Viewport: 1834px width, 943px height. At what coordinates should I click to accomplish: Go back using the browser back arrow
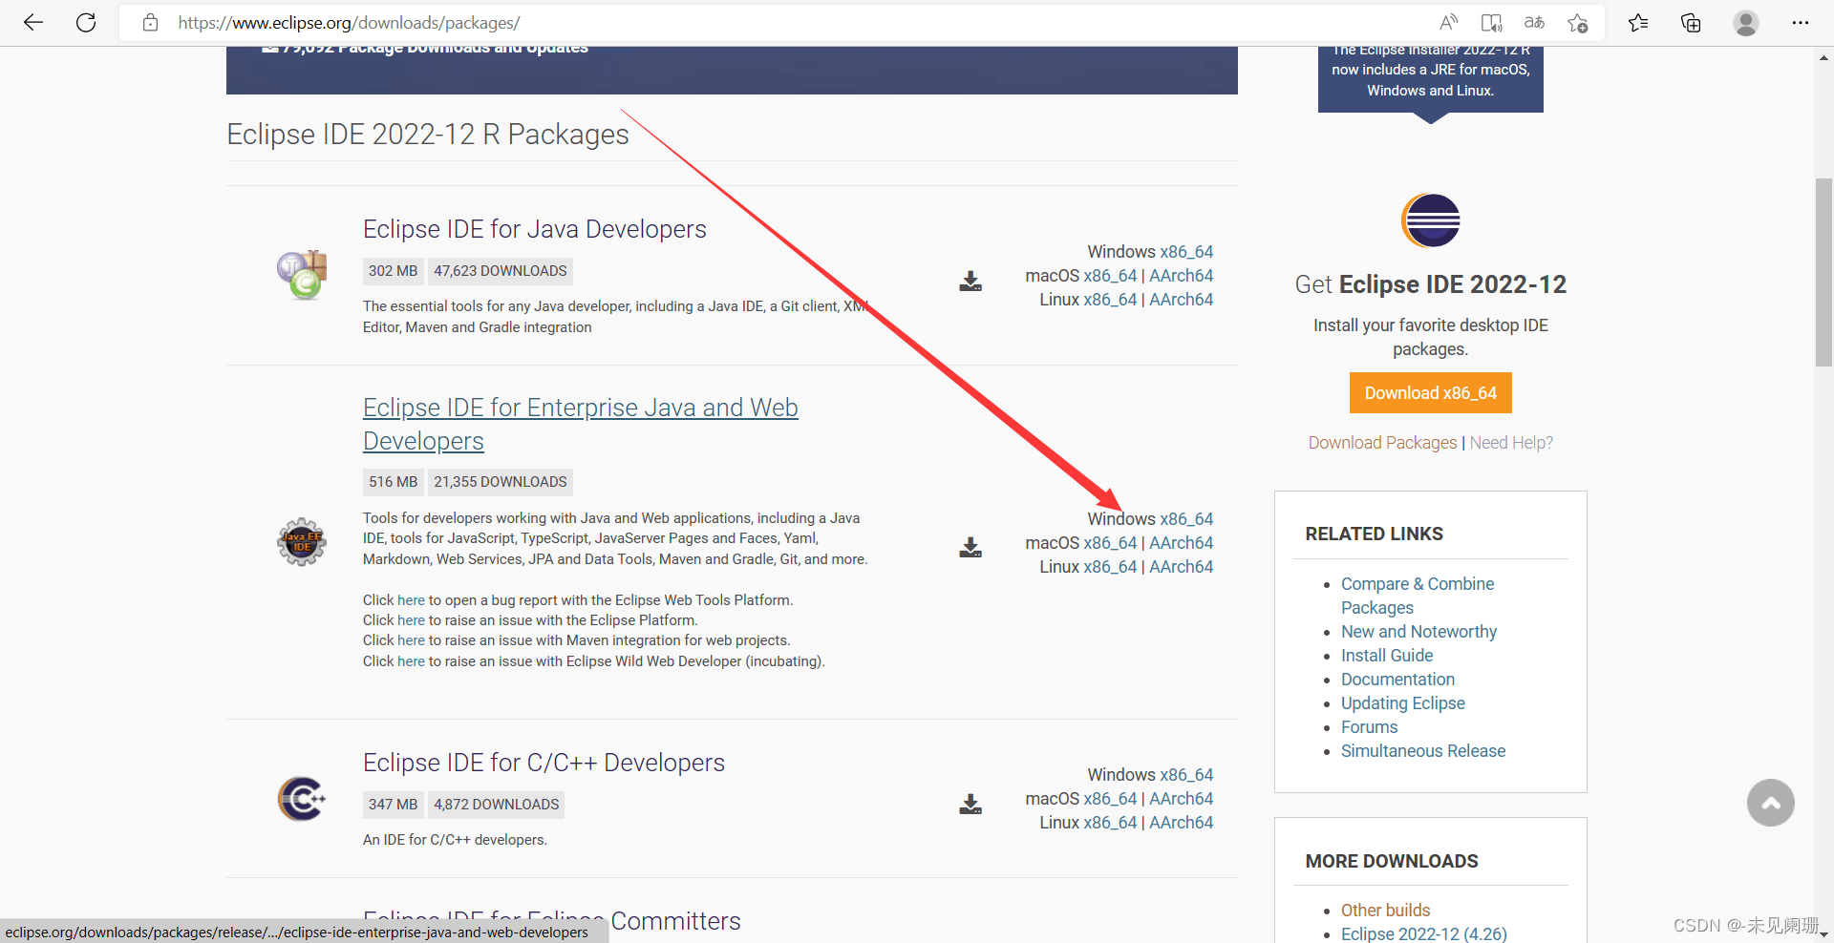coord(33,23)
